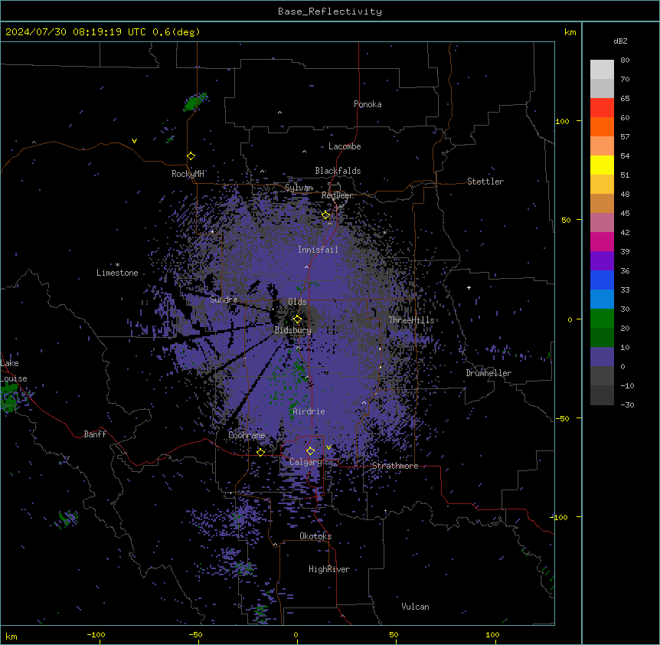660x645 pixels.
Task: Click the HighRiver label
Action: pyautogui.click(x=329, y=569)
